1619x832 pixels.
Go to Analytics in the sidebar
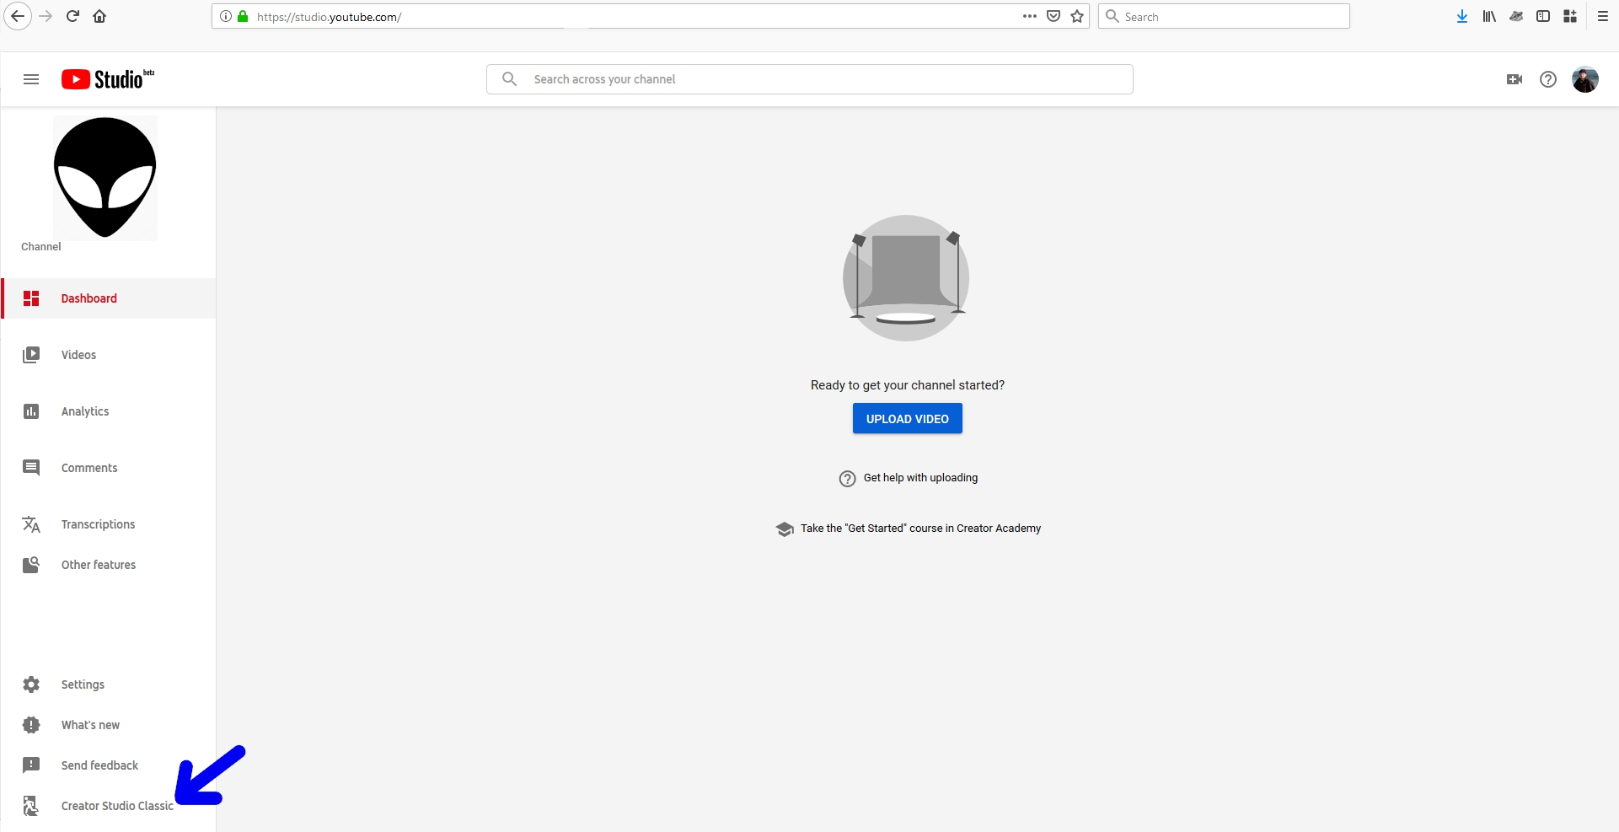[84, 411]
